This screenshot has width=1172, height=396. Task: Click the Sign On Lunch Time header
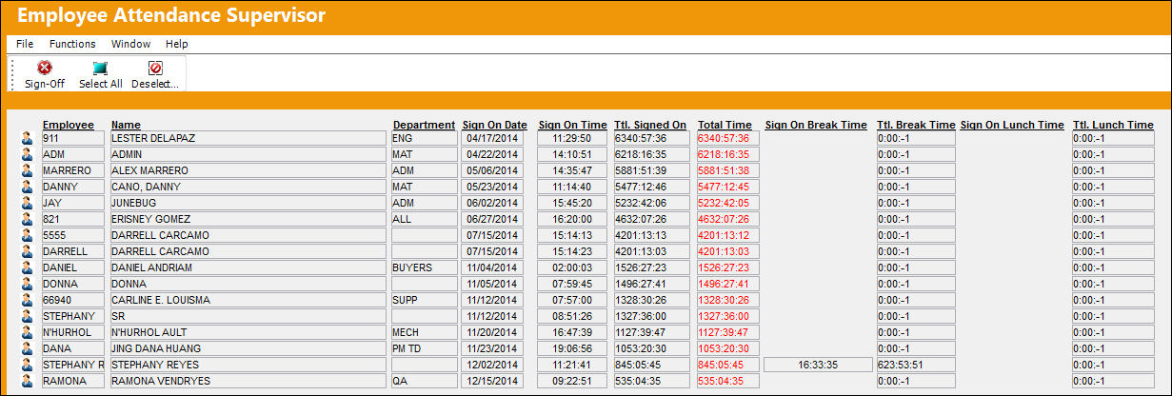(1012, 125)
